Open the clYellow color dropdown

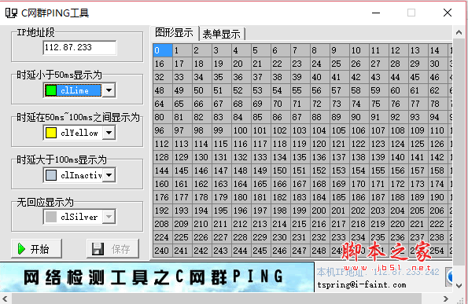tap(109, 133)
